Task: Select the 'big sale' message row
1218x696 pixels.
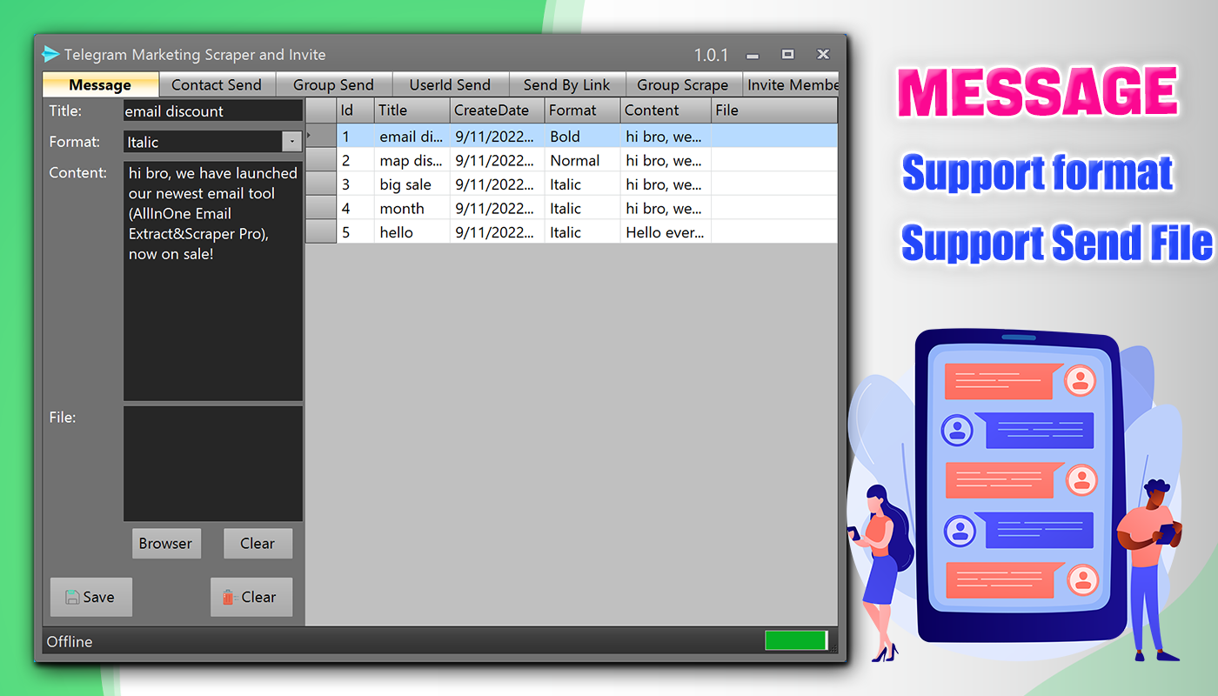Action: click(405, 184)
